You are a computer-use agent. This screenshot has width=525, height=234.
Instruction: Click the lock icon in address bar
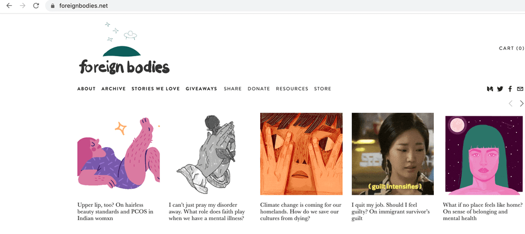coord(52,6)
